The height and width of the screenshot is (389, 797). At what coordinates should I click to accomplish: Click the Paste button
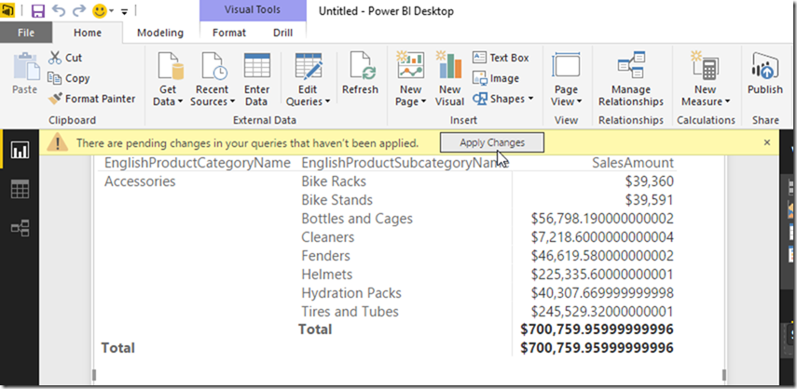click(25, 73)
